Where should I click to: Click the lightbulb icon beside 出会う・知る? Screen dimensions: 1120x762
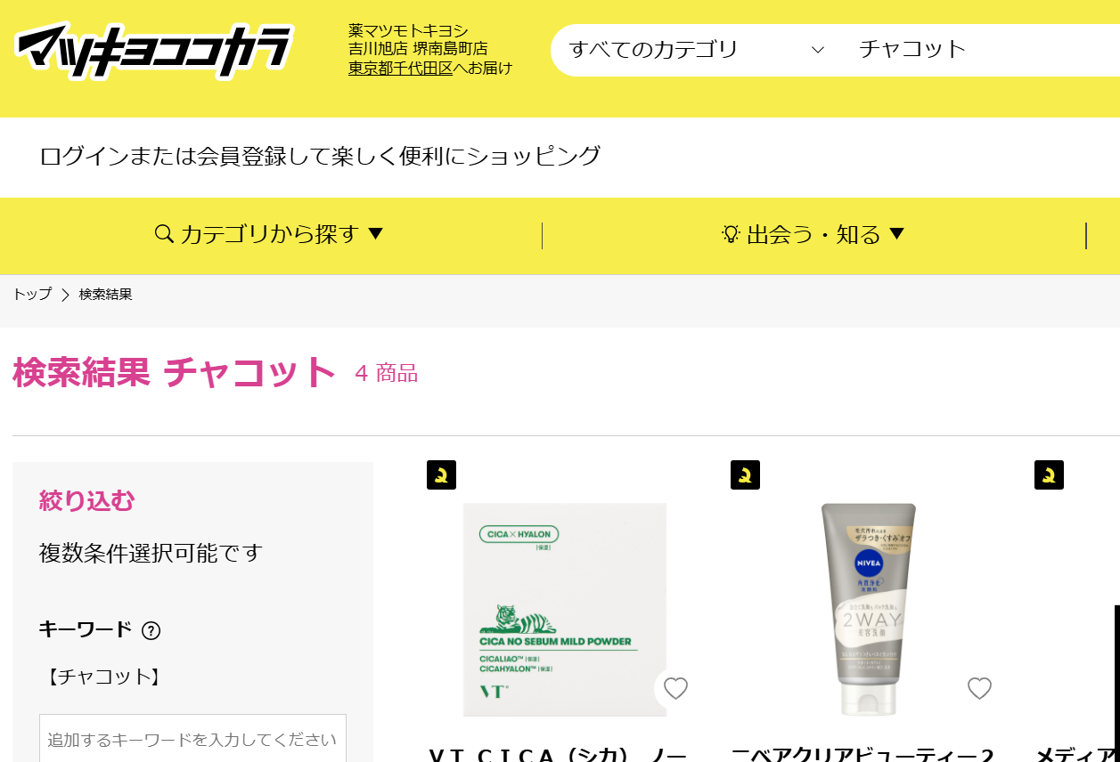(x=731, y=234)
